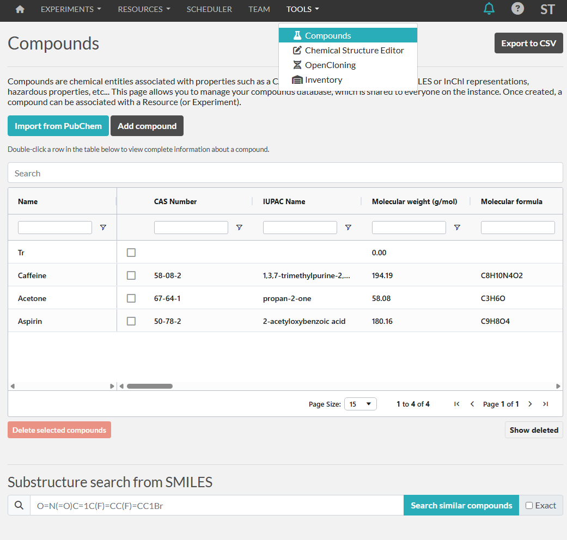Open notifications bell icon
This screenshot has height=540, width=567.
pyautogui.click(x=489, y=9)
